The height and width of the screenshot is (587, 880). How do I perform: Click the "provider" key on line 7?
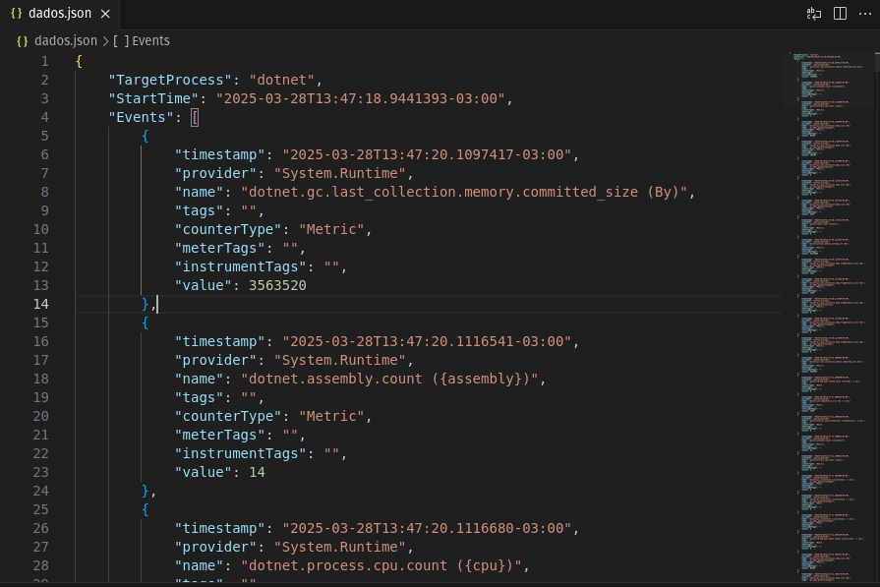coord(215,173)
